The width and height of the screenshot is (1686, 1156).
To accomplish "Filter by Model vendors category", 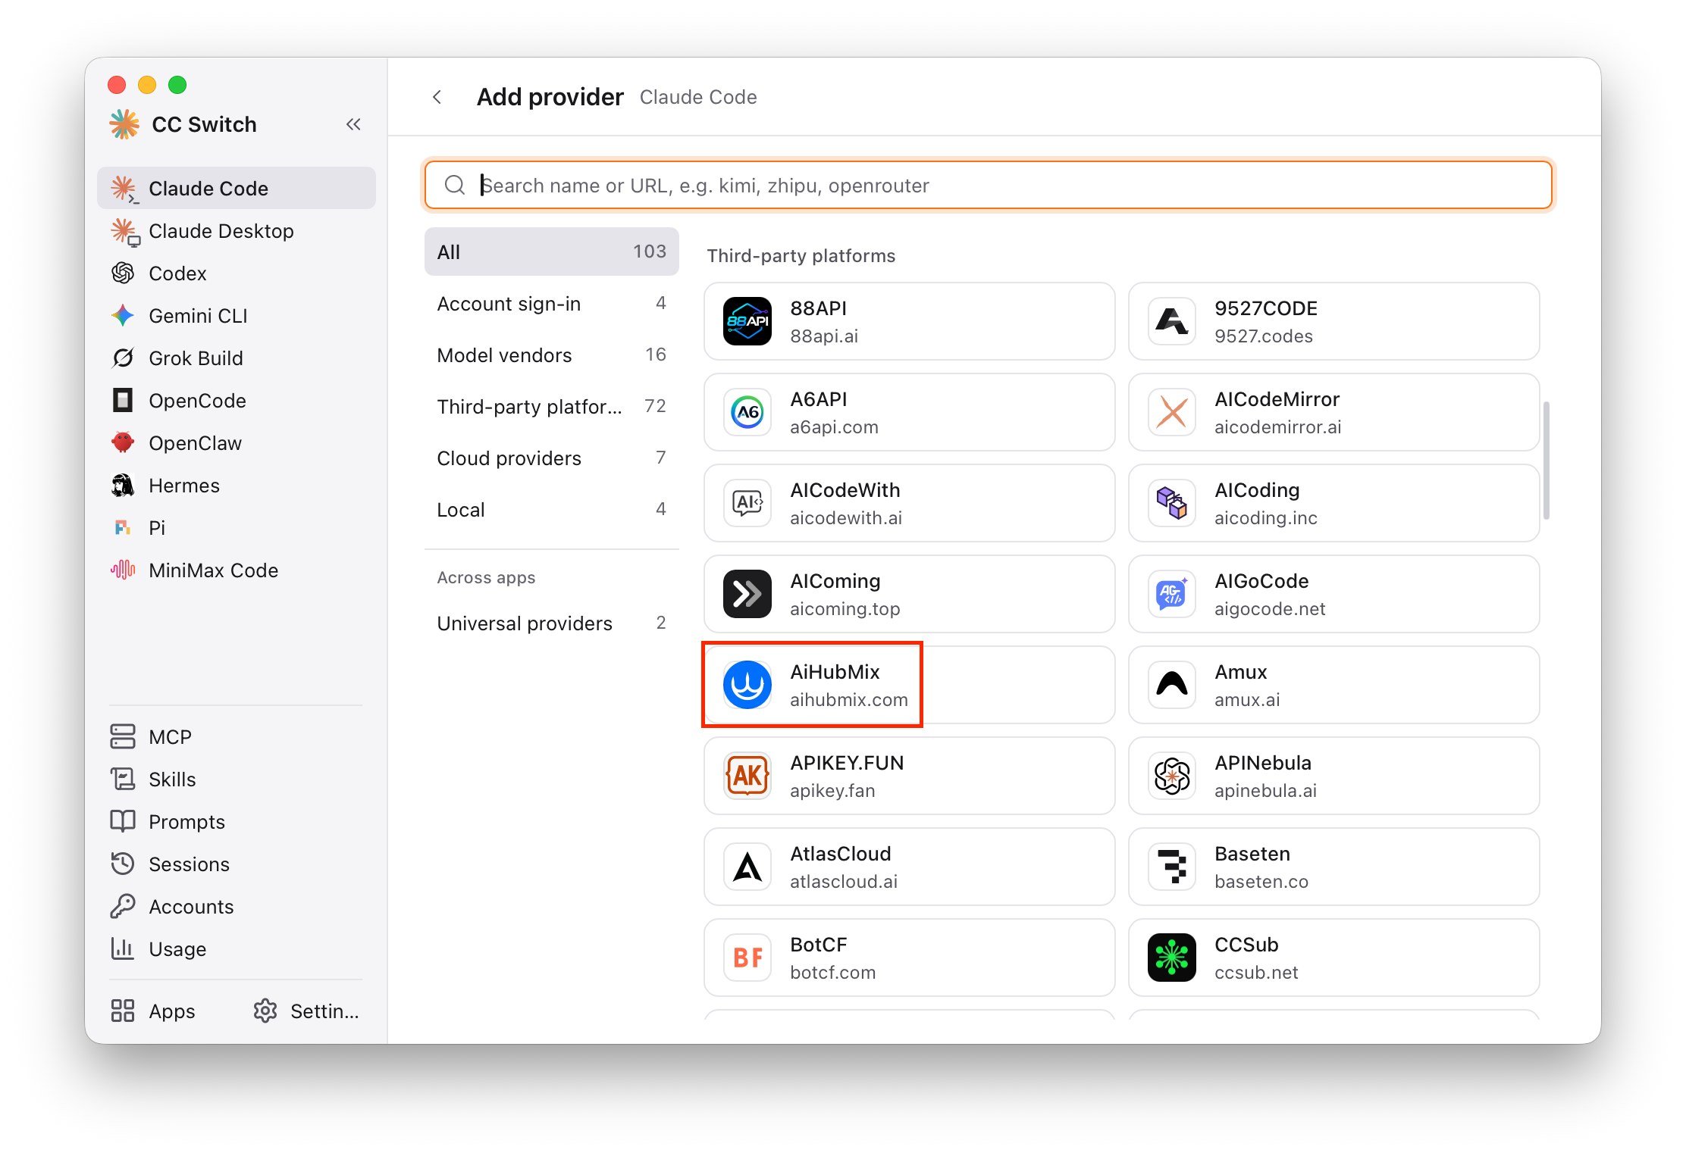I will click(x=551, y=355).
